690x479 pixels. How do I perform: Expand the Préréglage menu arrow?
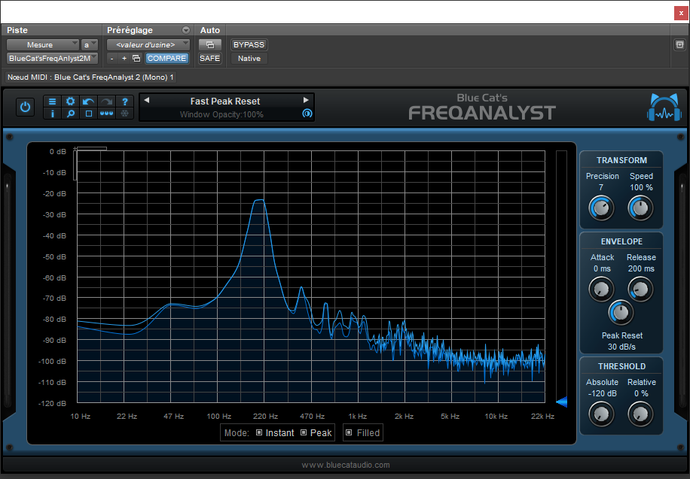(x=186, y=30)
